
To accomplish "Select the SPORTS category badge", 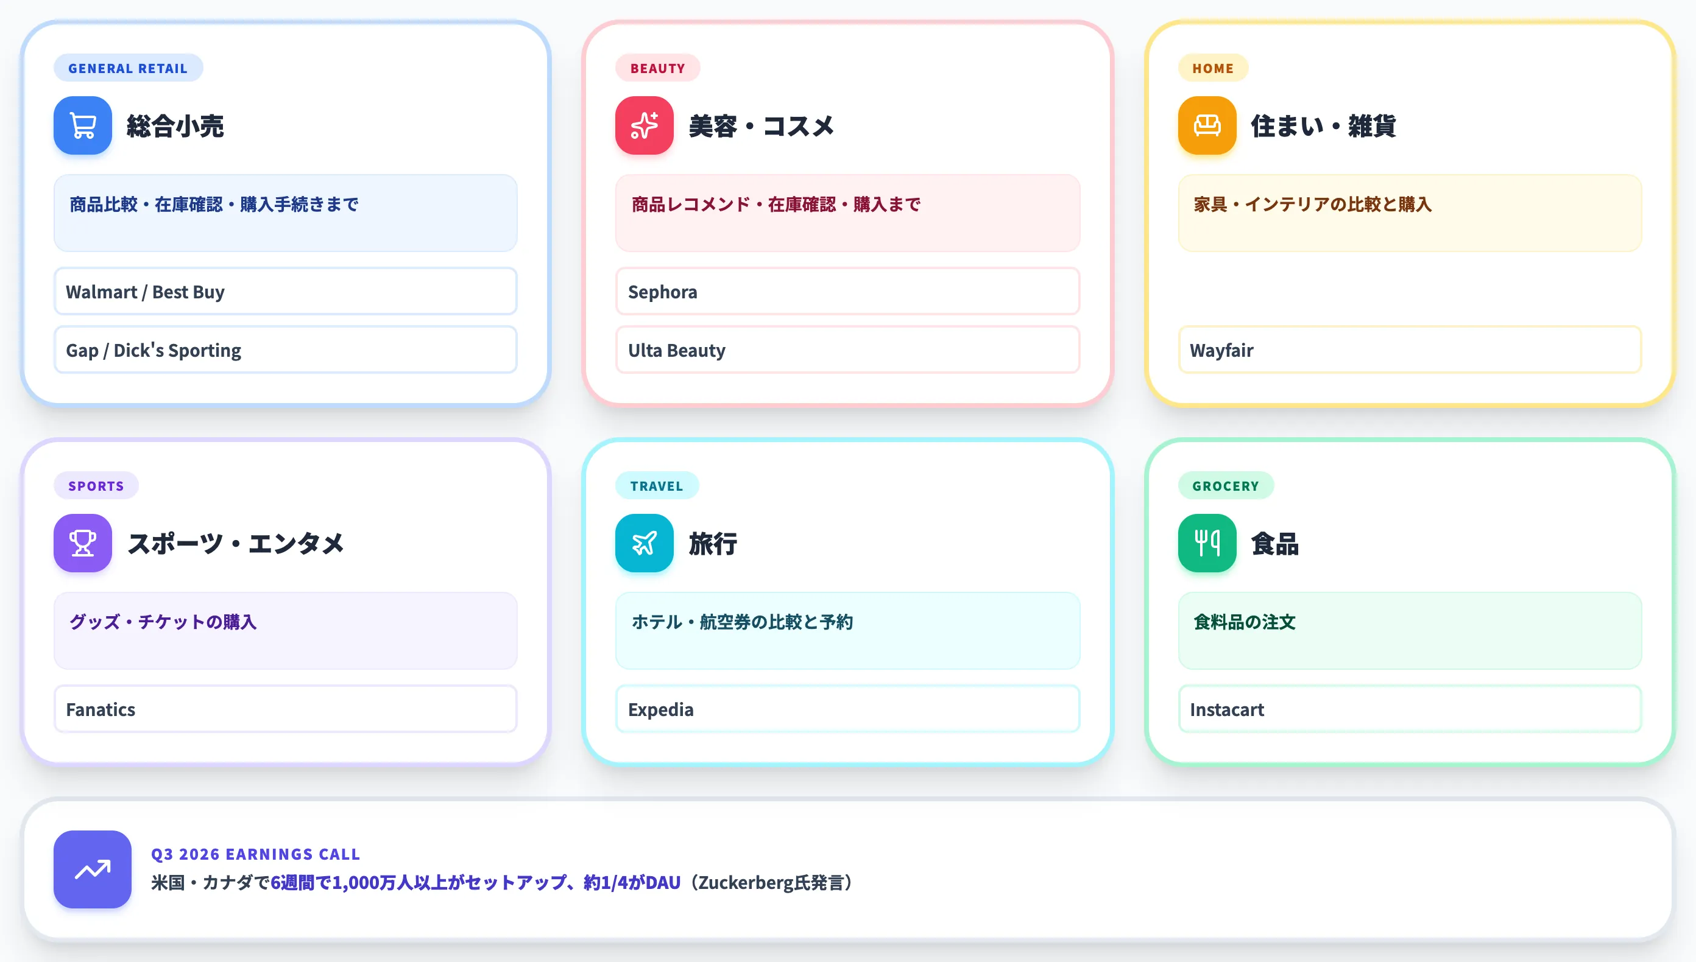I will click(x=96, y=486).
